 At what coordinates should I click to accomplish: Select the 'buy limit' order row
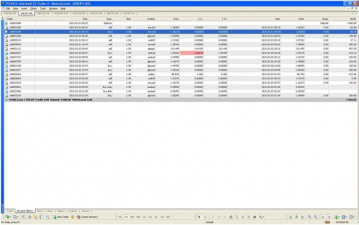pos(180,91)
